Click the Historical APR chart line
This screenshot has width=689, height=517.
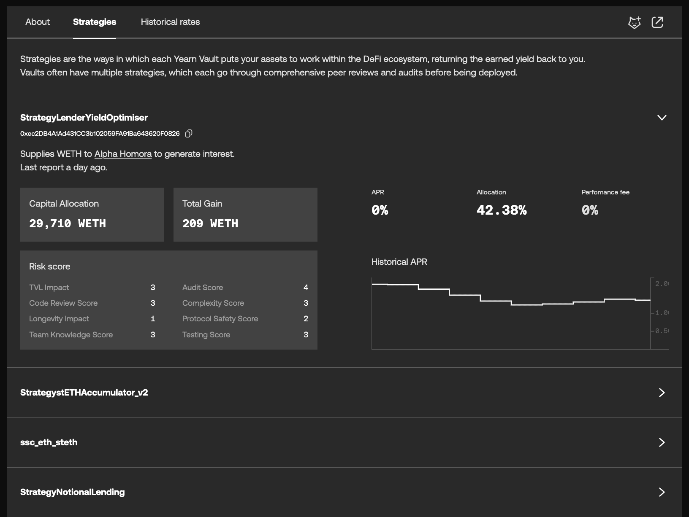point(511,295)
